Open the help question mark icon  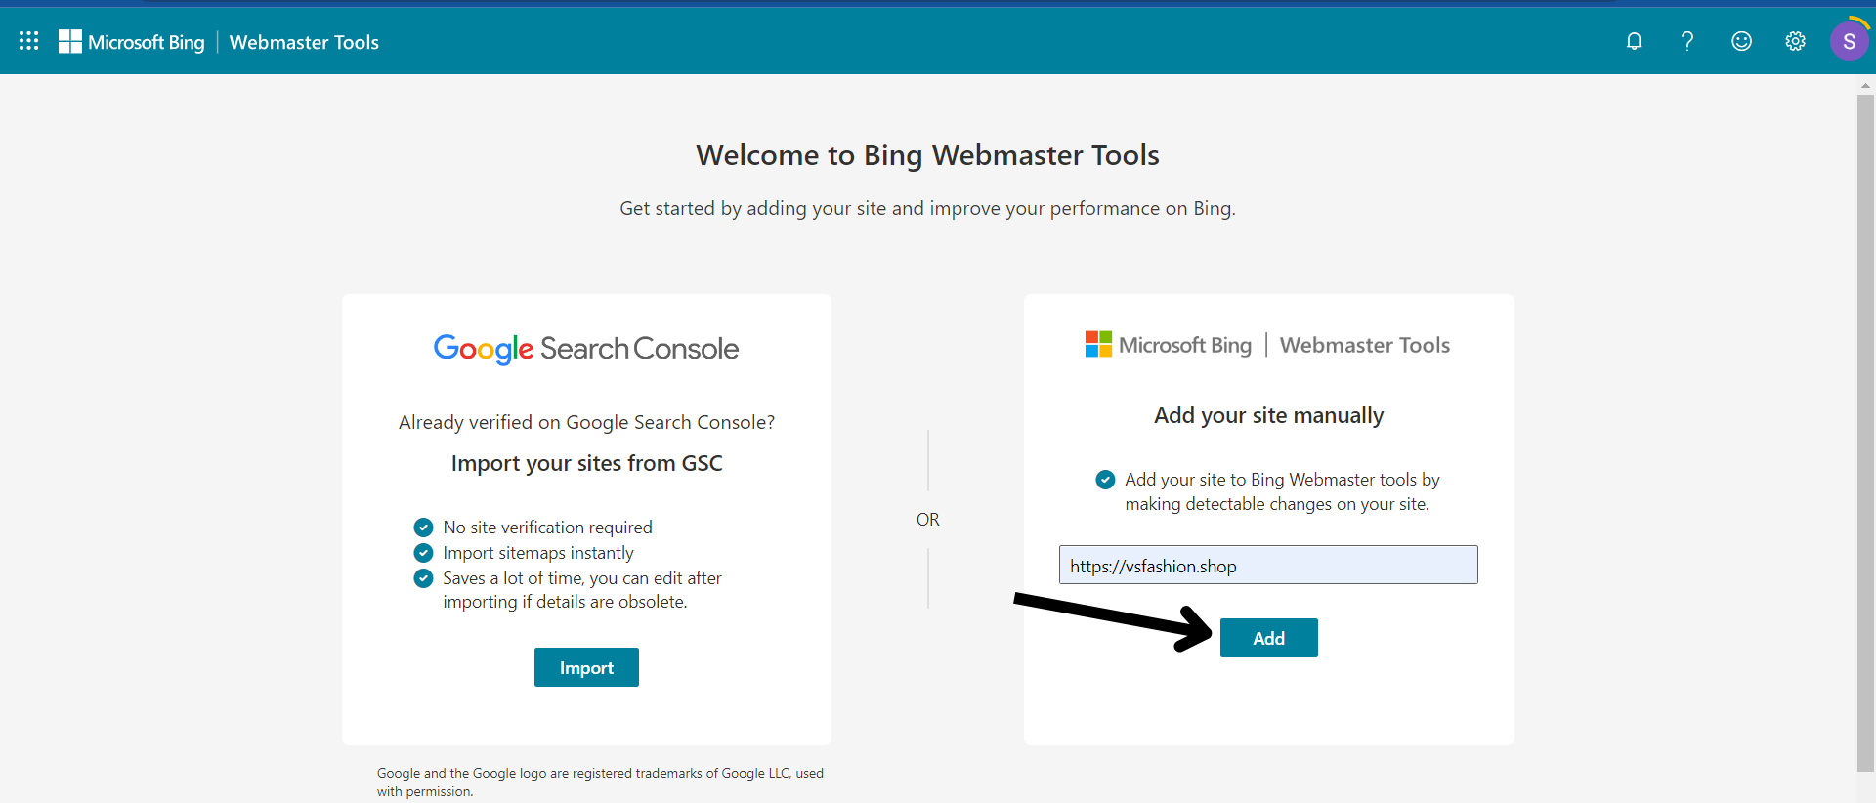[x=1687, y=41]
